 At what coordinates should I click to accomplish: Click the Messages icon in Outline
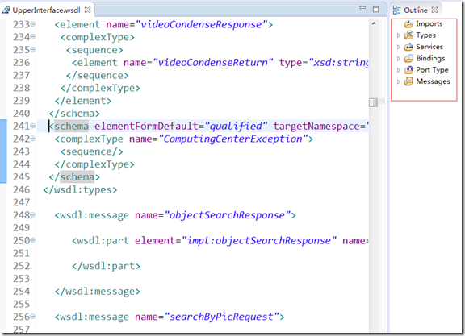pyautogui.click(x=409, y=81)
